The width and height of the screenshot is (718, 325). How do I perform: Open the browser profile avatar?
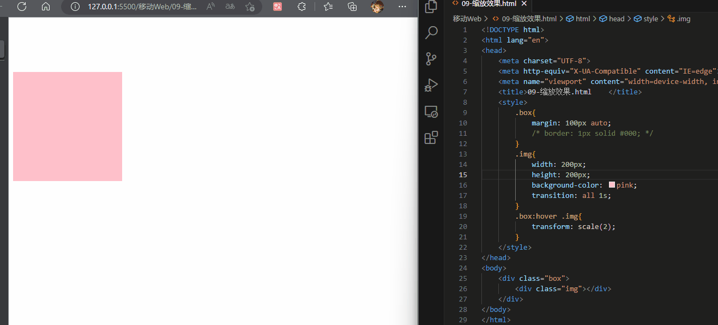tap(377, 7)
